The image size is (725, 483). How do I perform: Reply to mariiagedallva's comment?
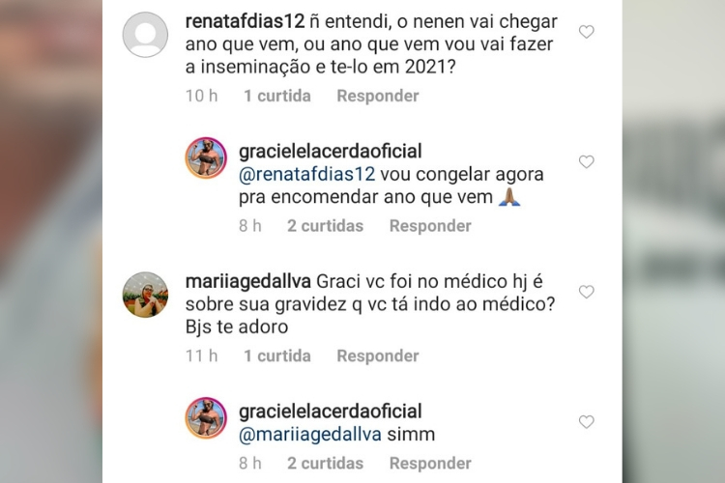pyautogui.click(x=378, y=355)
